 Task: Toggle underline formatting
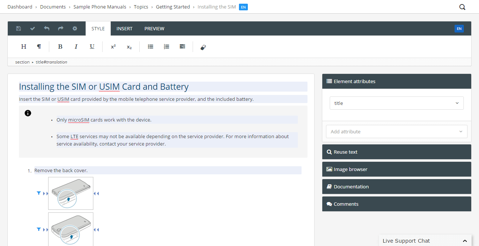pyautogui.click(x=92, y=47)
